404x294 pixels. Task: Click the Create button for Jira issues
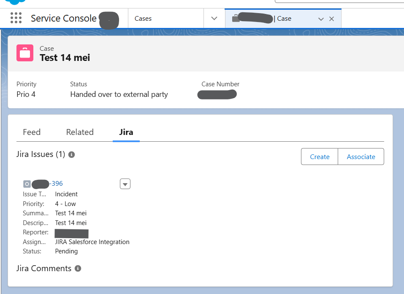click(319, 157)
